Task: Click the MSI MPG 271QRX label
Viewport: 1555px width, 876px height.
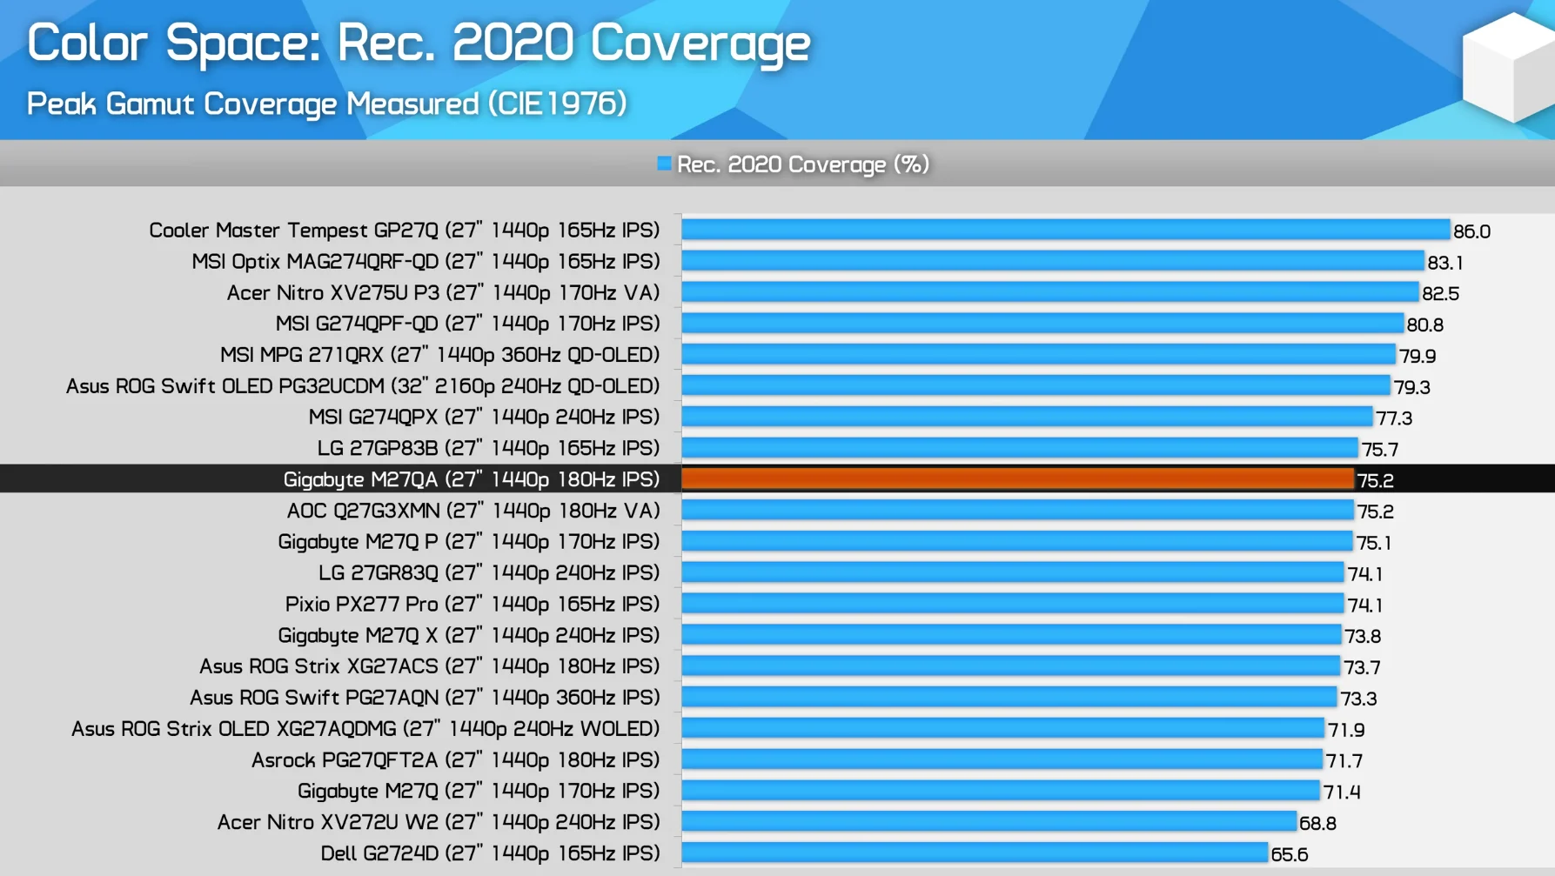Action: (439, 355)
